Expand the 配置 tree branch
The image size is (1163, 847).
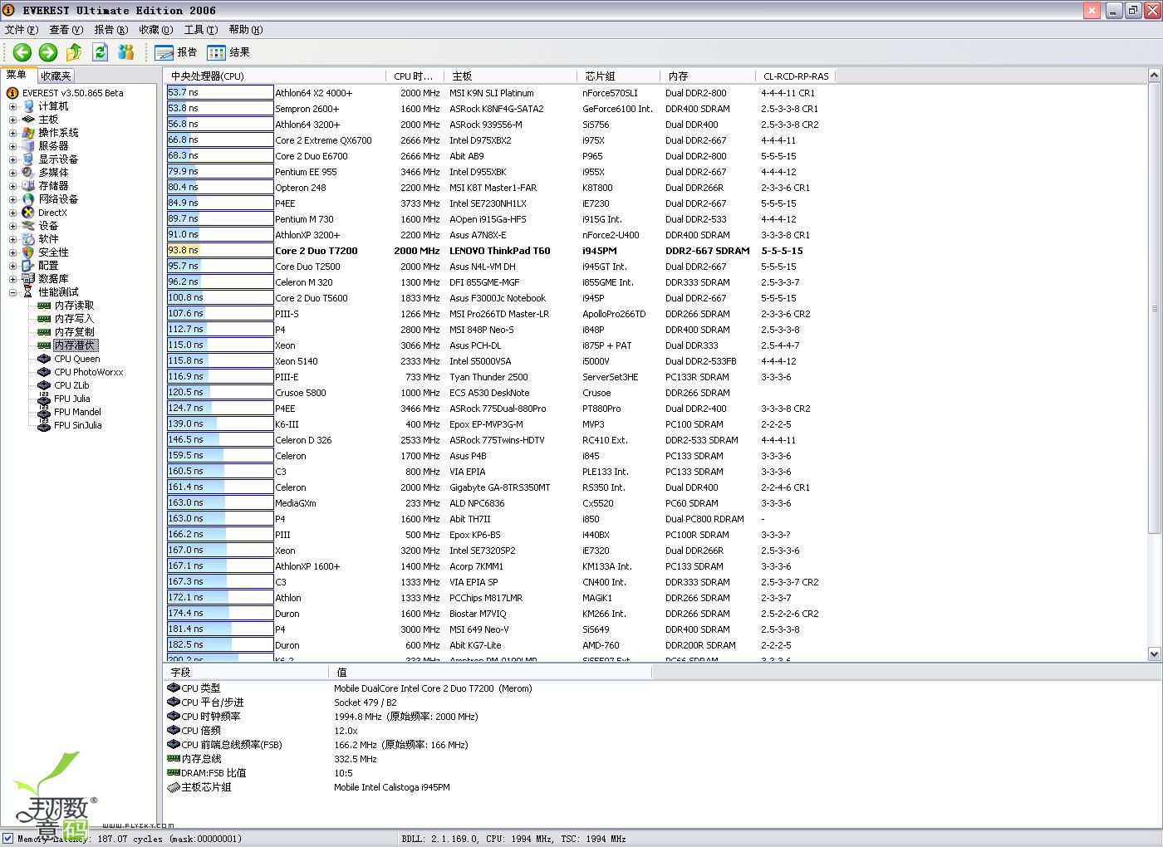[12, 266]
